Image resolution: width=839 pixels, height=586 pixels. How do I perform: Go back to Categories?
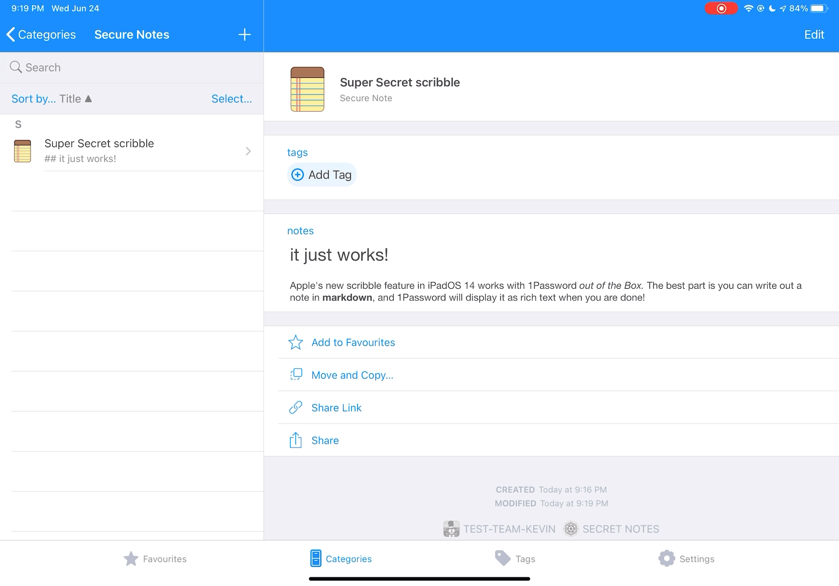(x=42, y=34)
